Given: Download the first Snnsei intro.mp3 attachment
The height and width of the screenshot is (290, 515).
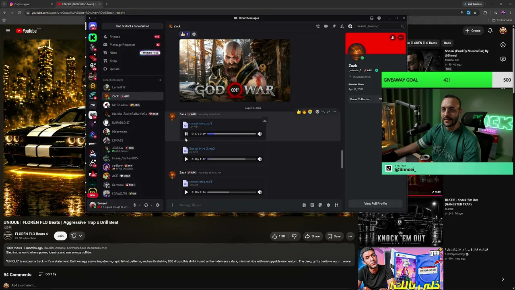Looking at the screenshot, I should 265,120.
